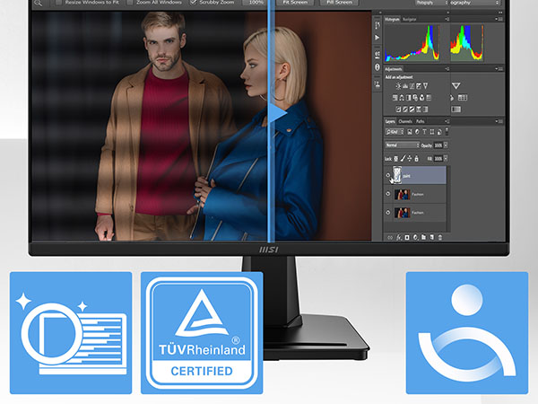538x404 pixels.
Task: Add a Threshold adjustment layer
Action: [412, 110]
